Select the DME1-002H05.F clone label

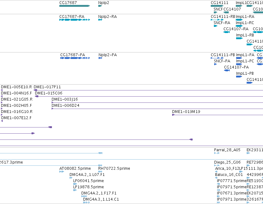click(x=16, y=106)
